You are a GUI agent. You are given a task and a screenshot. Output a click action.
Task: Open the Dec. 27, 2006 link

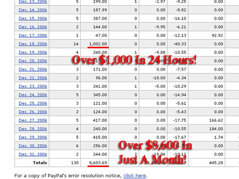(x=33, y=120)
